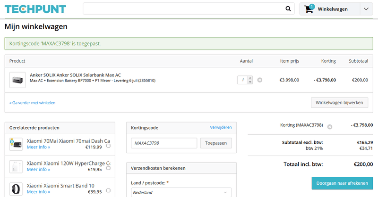
Task: Click the Land / postcode label
Action: point(150,183)
